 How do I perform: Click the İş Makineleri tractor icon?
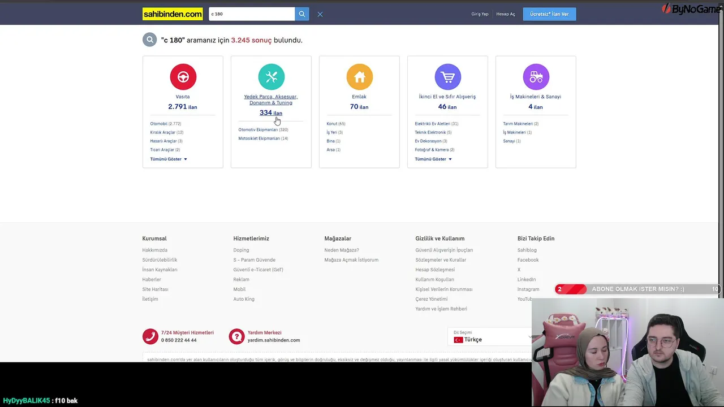[536, 77]
